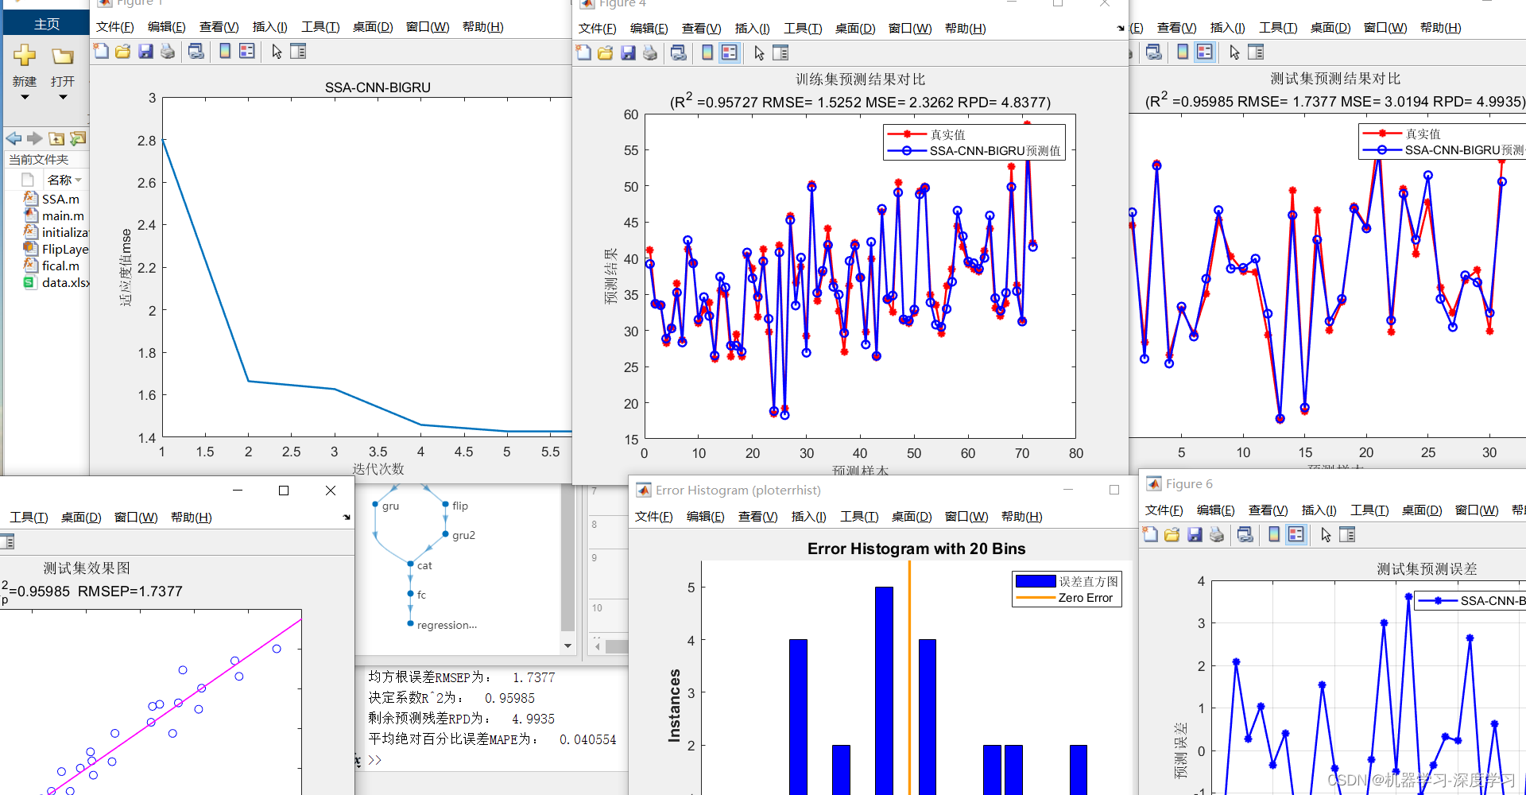Click Save Figure icon in Figure 4 toolbar
The width and height of the screenshot is (1526, 795).
pos(628,53)
